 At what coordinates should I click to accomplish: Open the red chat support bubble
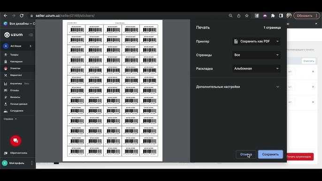(x=15, y=141)
